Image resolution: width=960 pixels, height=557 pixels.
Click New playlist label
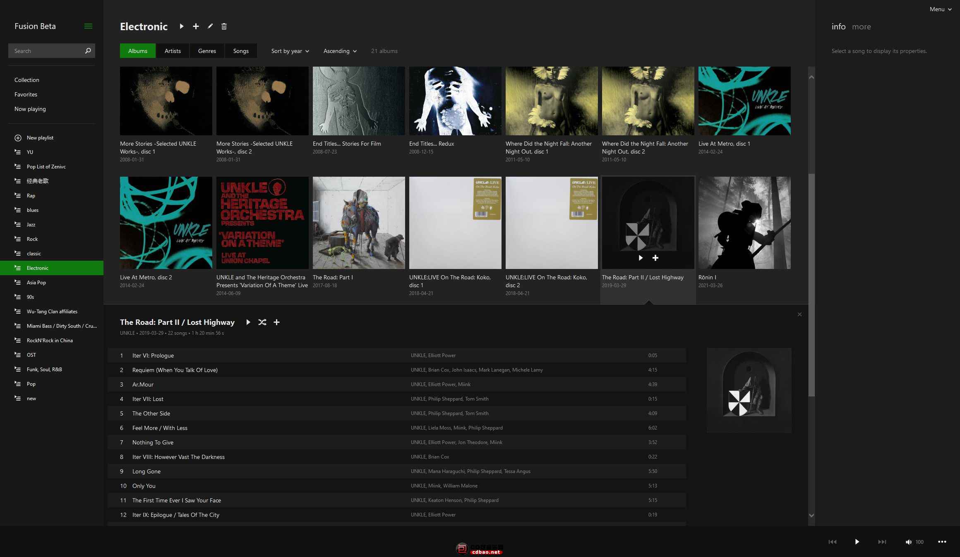point(40,138)
